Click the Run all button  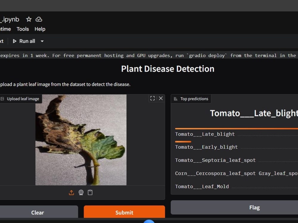point(24,41)
